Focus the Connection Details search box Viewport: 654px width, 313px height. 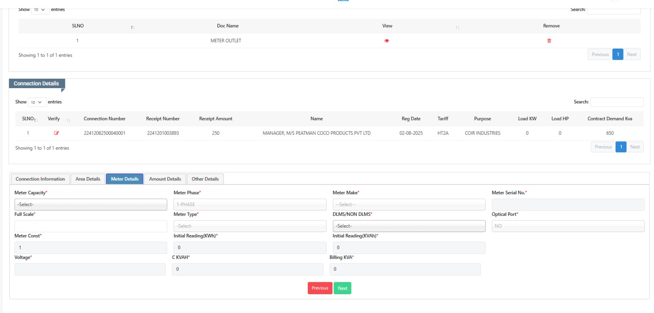(617, 102)
